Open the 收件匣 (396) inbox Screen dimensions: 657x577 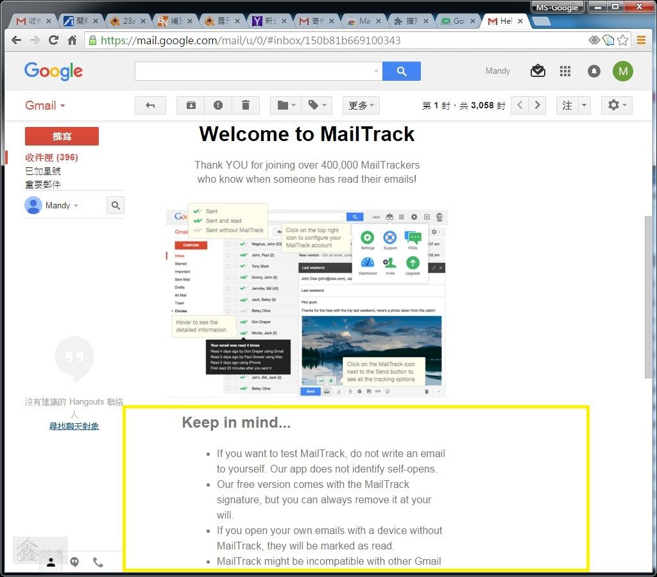(51, 158)
